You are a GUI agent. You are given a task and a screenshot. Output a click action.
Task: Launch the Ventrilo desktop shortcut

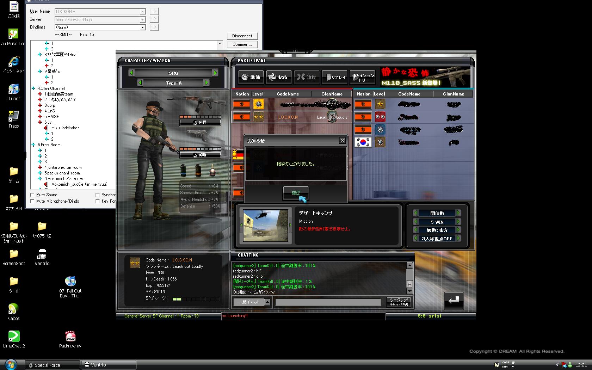tap(42, 257)
